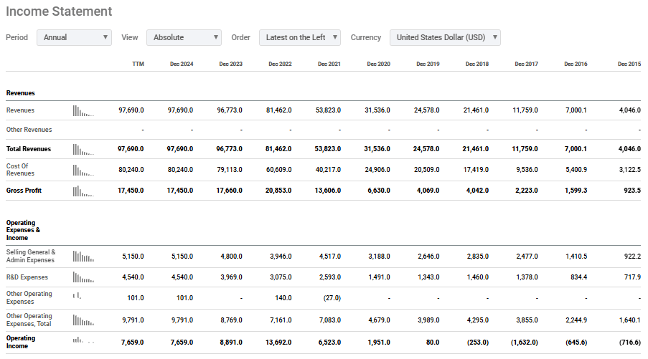Open the Currency dropdown United States Dollar
This screenshot has height=359, width=648.
[445, 37]
